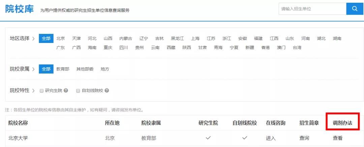Select 地方 affiliation filter
The width and height of the screenshot is (364, 147).
[x=105, y=69]
